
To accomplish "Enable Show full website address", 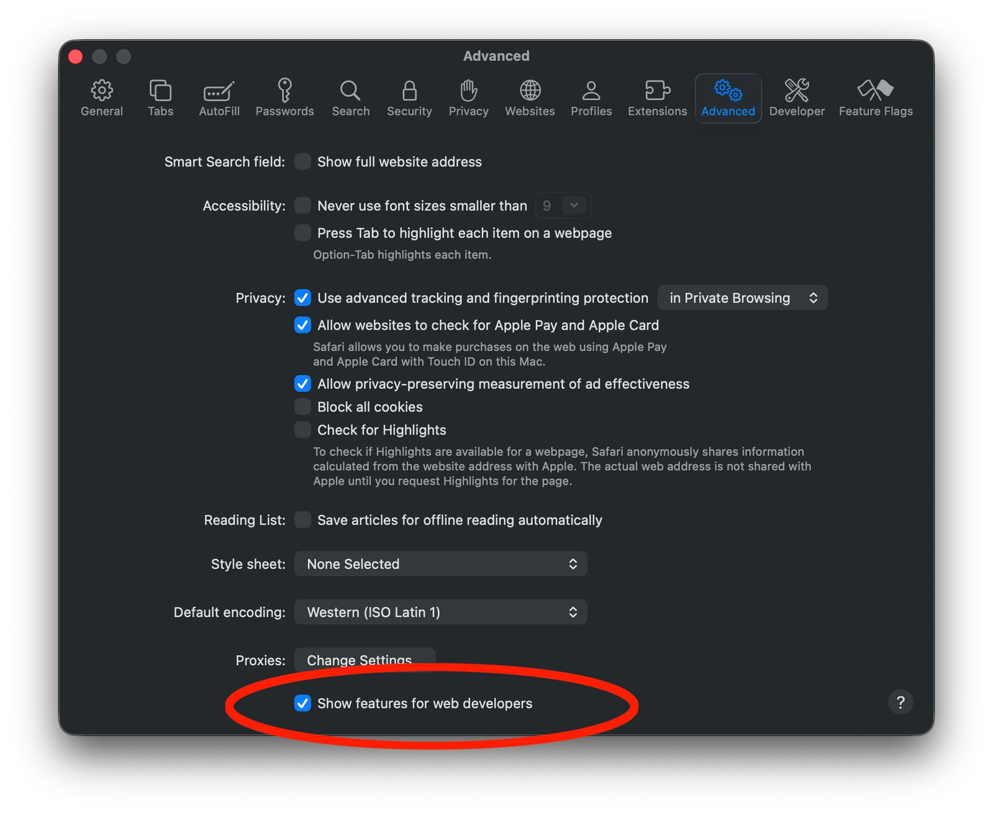I will coord(302,162).
